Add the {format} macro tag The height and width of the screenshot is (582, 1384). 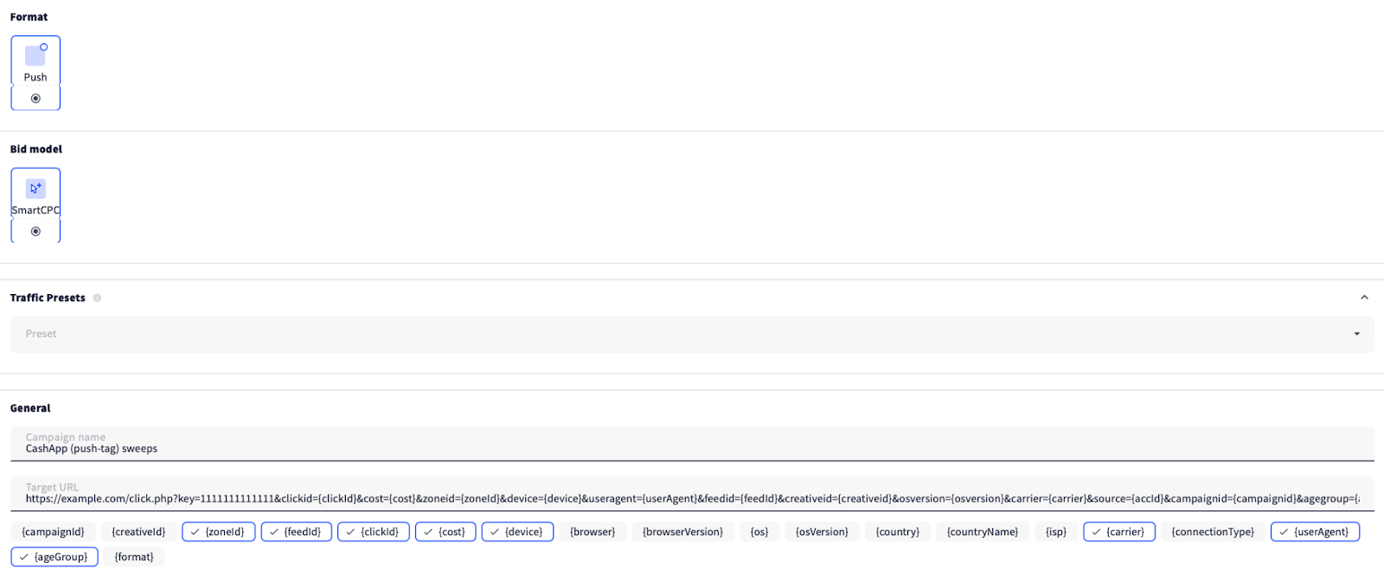[x=134, y=557]
